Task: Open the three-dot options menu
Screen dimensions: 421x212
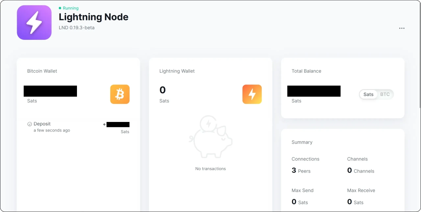Action: click(x=402, y=28)
